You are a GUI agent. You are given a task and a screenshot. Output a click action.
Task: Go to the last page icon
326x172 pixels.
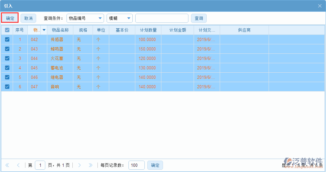[90, 165]
